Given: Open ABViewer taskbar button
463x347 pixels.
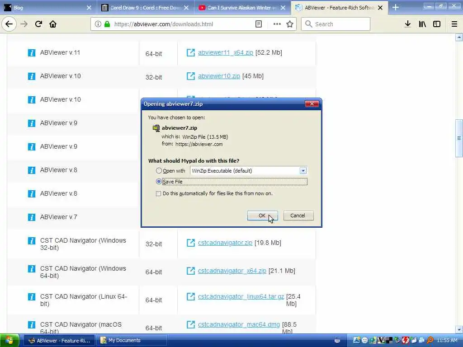Looking at the screenshot, I should [x=59, y=341].
